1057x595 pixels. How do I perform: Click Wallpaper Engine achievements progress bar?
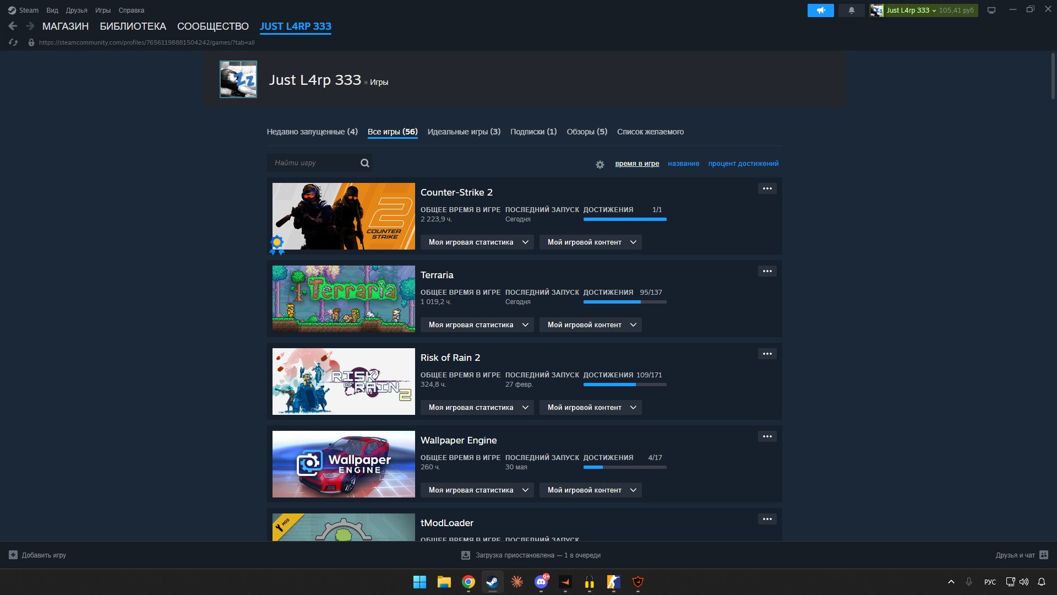[x=625, y=467]
